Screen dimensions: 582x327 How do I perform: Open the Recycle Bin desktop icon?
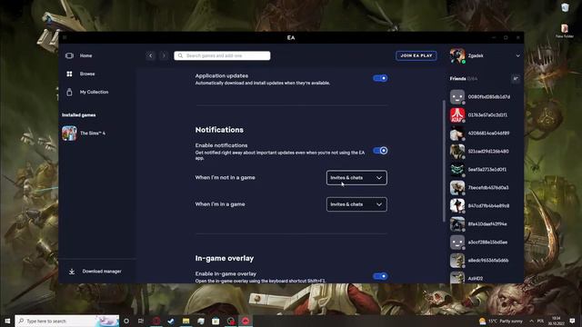(x=565, y=7)
